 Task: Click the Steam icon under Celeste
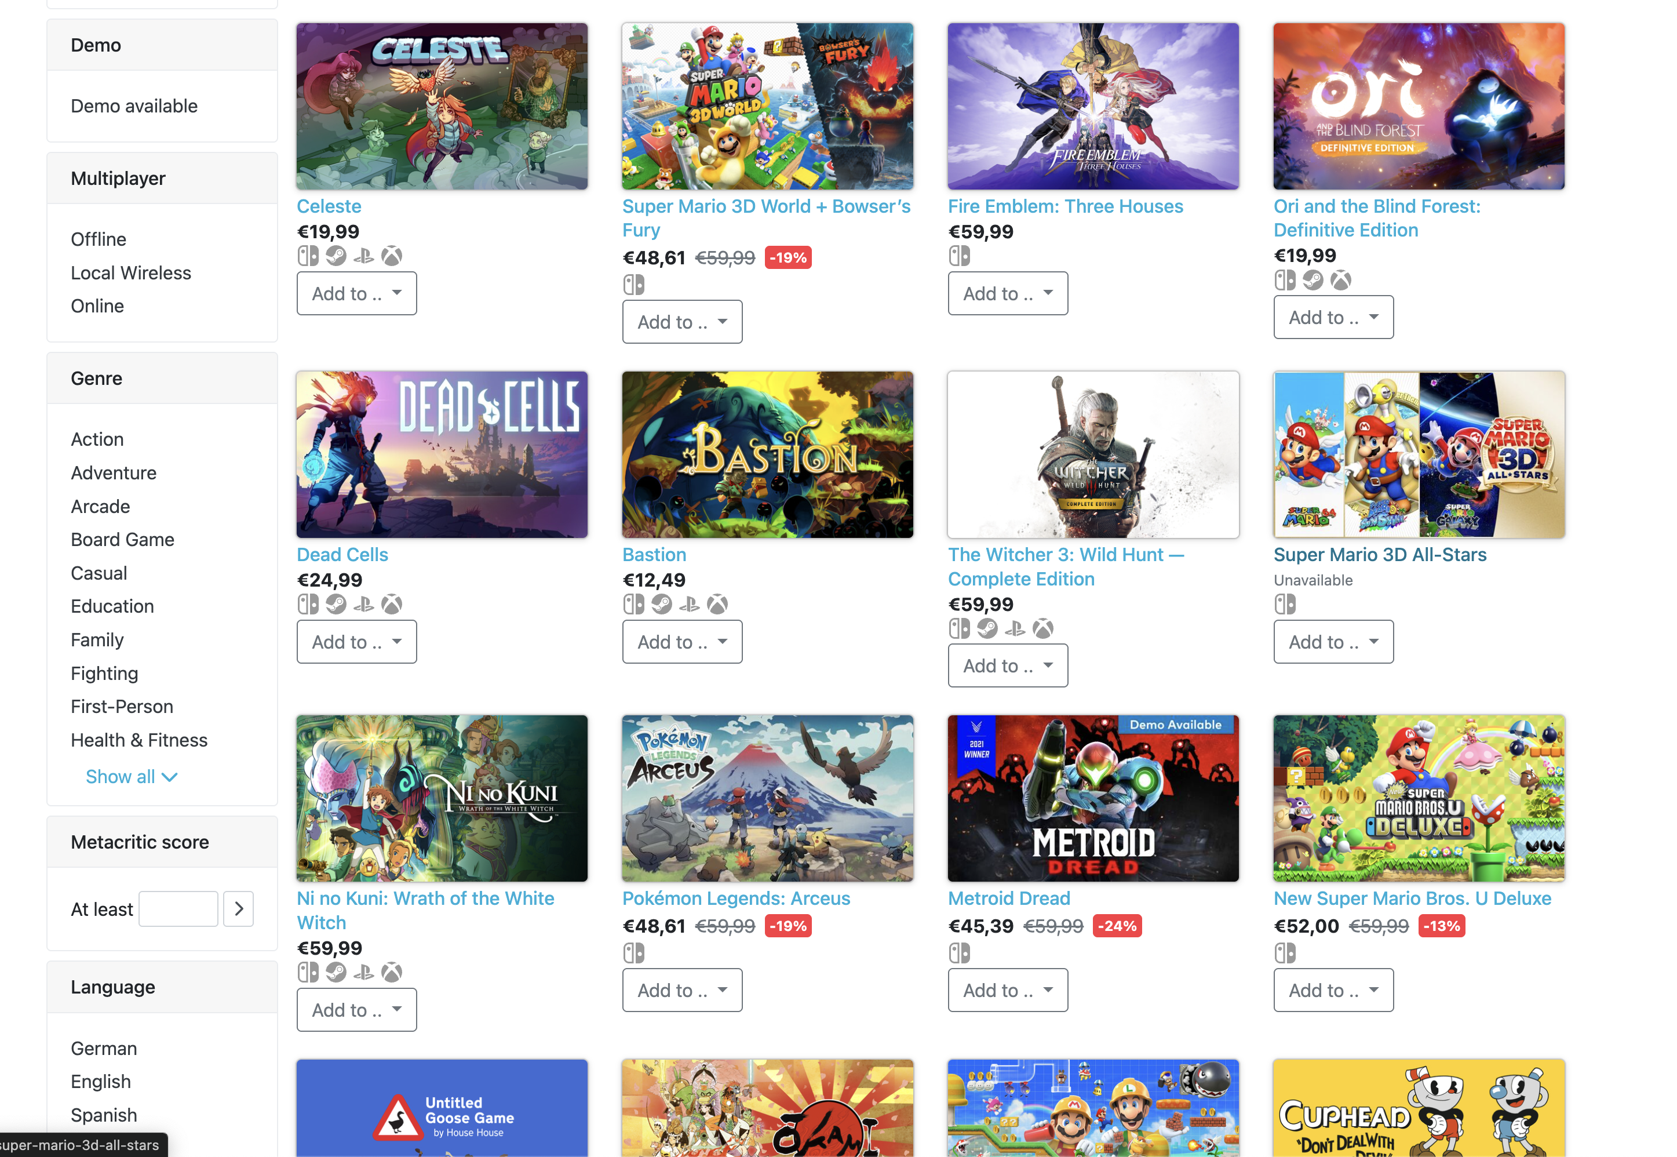tap(336, 256)
